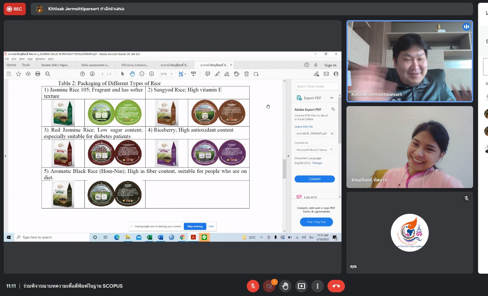
Task: Click the Stop sharing button
Action: click(x=195, y=226)
